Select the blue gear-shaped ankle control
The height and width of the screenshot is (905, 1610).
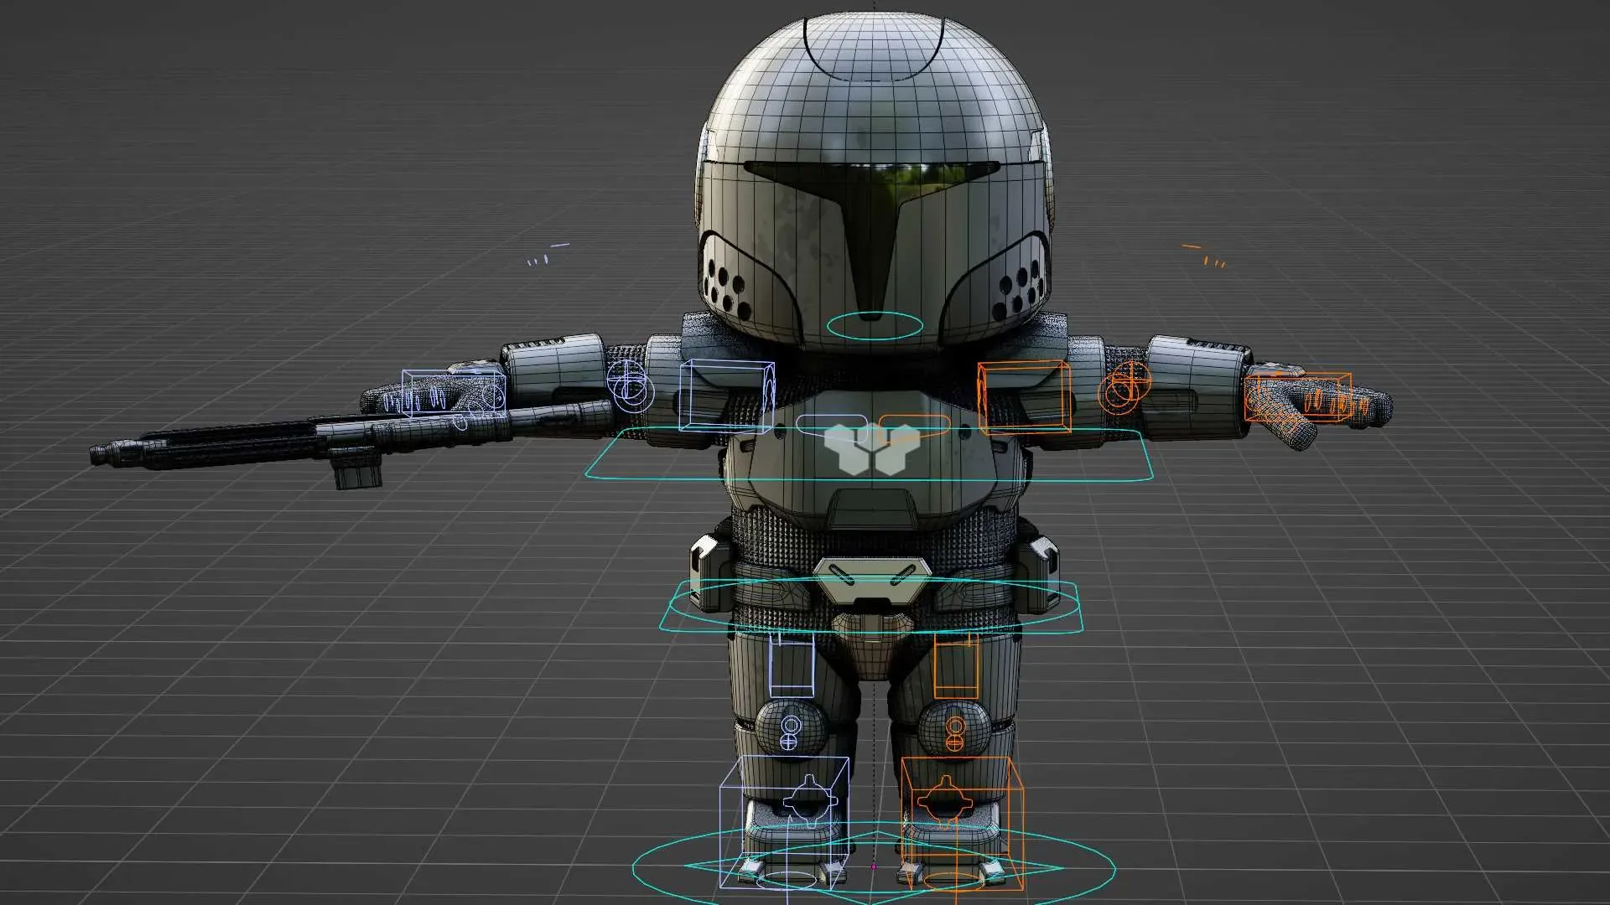(809, 802)
